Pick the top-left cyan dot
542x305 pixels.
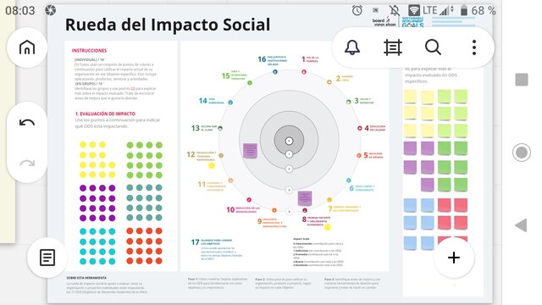pyautogui.click(x=83, y=231)
